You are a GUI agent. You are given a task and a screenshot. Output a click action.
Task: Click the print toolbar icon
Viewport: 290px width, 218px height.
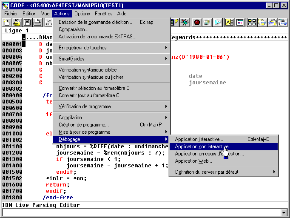[x=37, y=22]
